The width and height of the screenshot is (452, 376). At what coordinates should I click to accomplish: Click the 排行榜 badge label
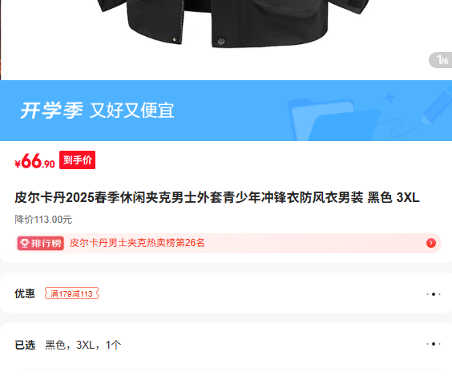click(x=40, y=244)
